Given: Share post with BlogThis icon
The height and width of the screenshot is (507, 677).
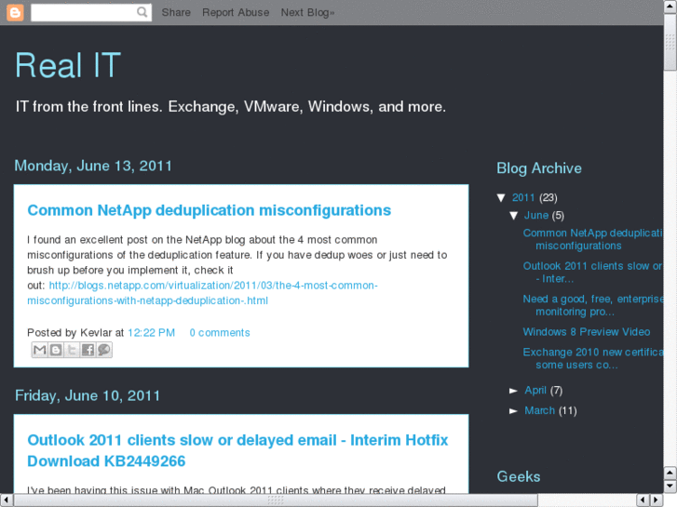Looking at the screenshot, I should click(56, 350).
